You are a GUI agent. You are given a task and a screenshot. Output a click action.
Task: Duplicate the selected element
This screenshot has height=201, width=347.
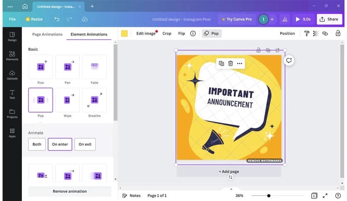point(221,64)
